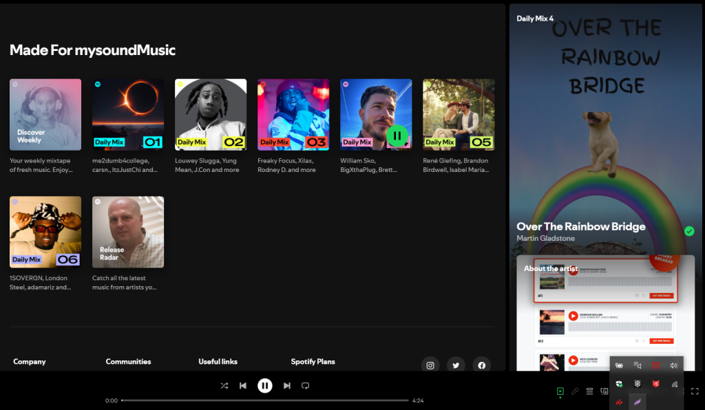Open Daily Mix 03 cover
The image size is (705, 410).
[293, 114]
